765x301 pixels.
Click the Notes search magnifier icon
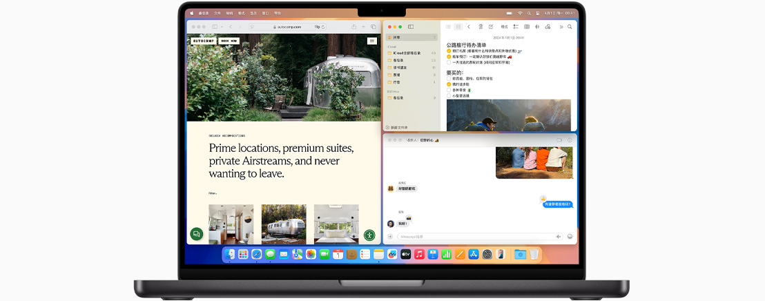(570, 27)
